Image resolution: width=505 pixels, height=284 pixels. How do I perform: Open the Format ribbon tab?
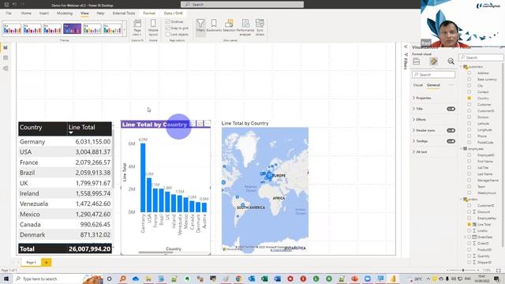pyautogui.click(x=149, y=13)
